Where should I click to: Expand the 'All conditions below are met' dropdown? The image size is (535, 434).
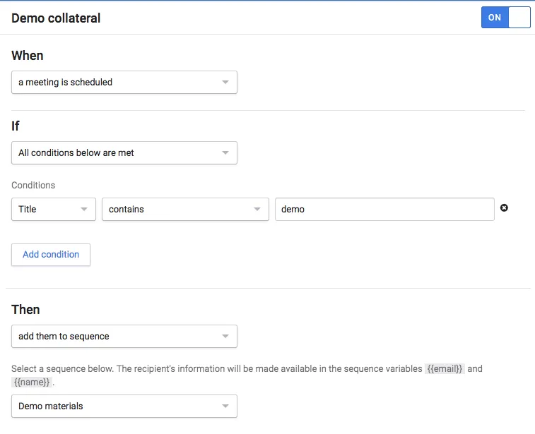coord(124,152)
